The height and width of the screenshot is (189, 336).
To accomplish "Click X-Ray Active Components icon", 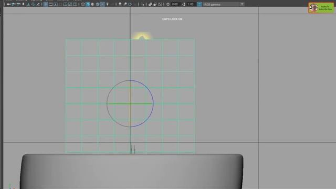I will [x=155, y=4].
